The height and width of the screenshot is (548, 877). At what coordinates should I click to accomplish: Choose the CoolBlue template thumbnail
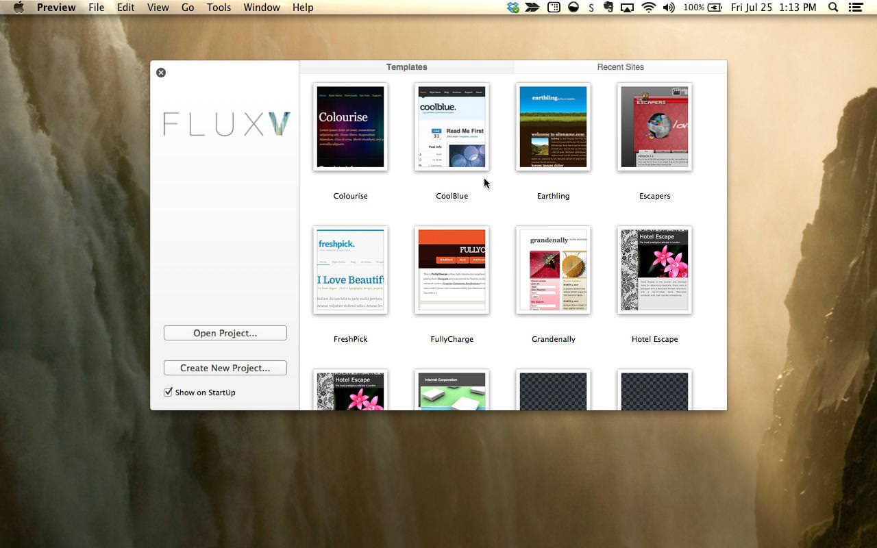(x=452, y=127)
